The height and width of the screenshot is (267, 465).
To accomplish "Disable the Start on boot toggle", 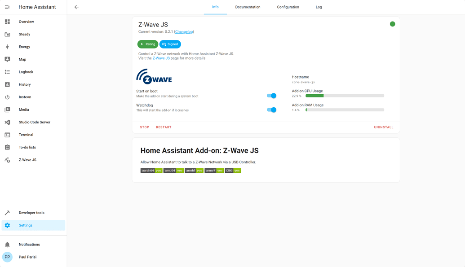I will [272, 96].
